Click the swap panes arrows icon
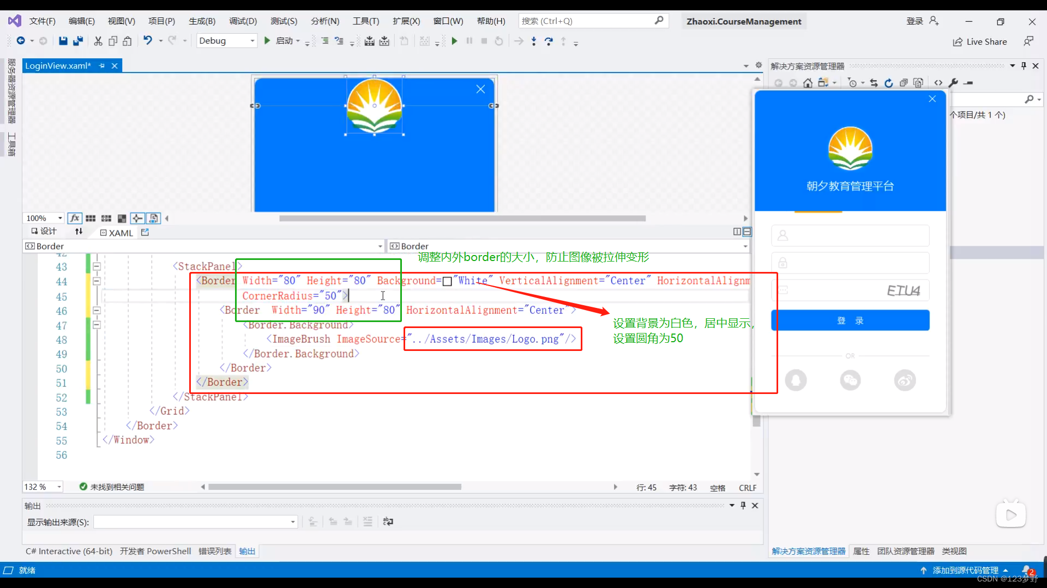1047x588 pixels. click(x=79, y=232)
